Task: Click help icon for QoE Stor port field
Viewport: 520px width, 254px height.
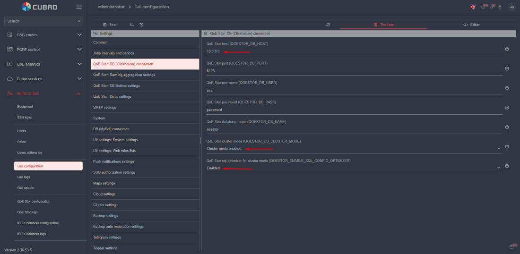Action: [x=507, y=68]
